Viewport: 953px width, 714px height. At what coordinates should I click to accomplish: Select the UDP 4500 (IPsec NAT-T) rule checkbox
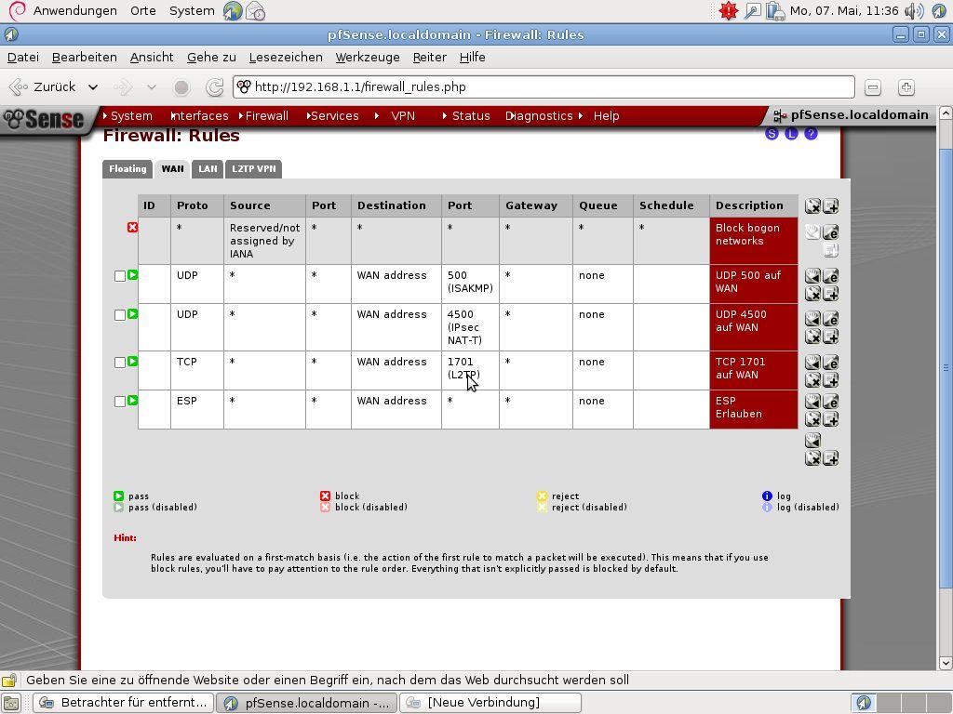[120, 315]
